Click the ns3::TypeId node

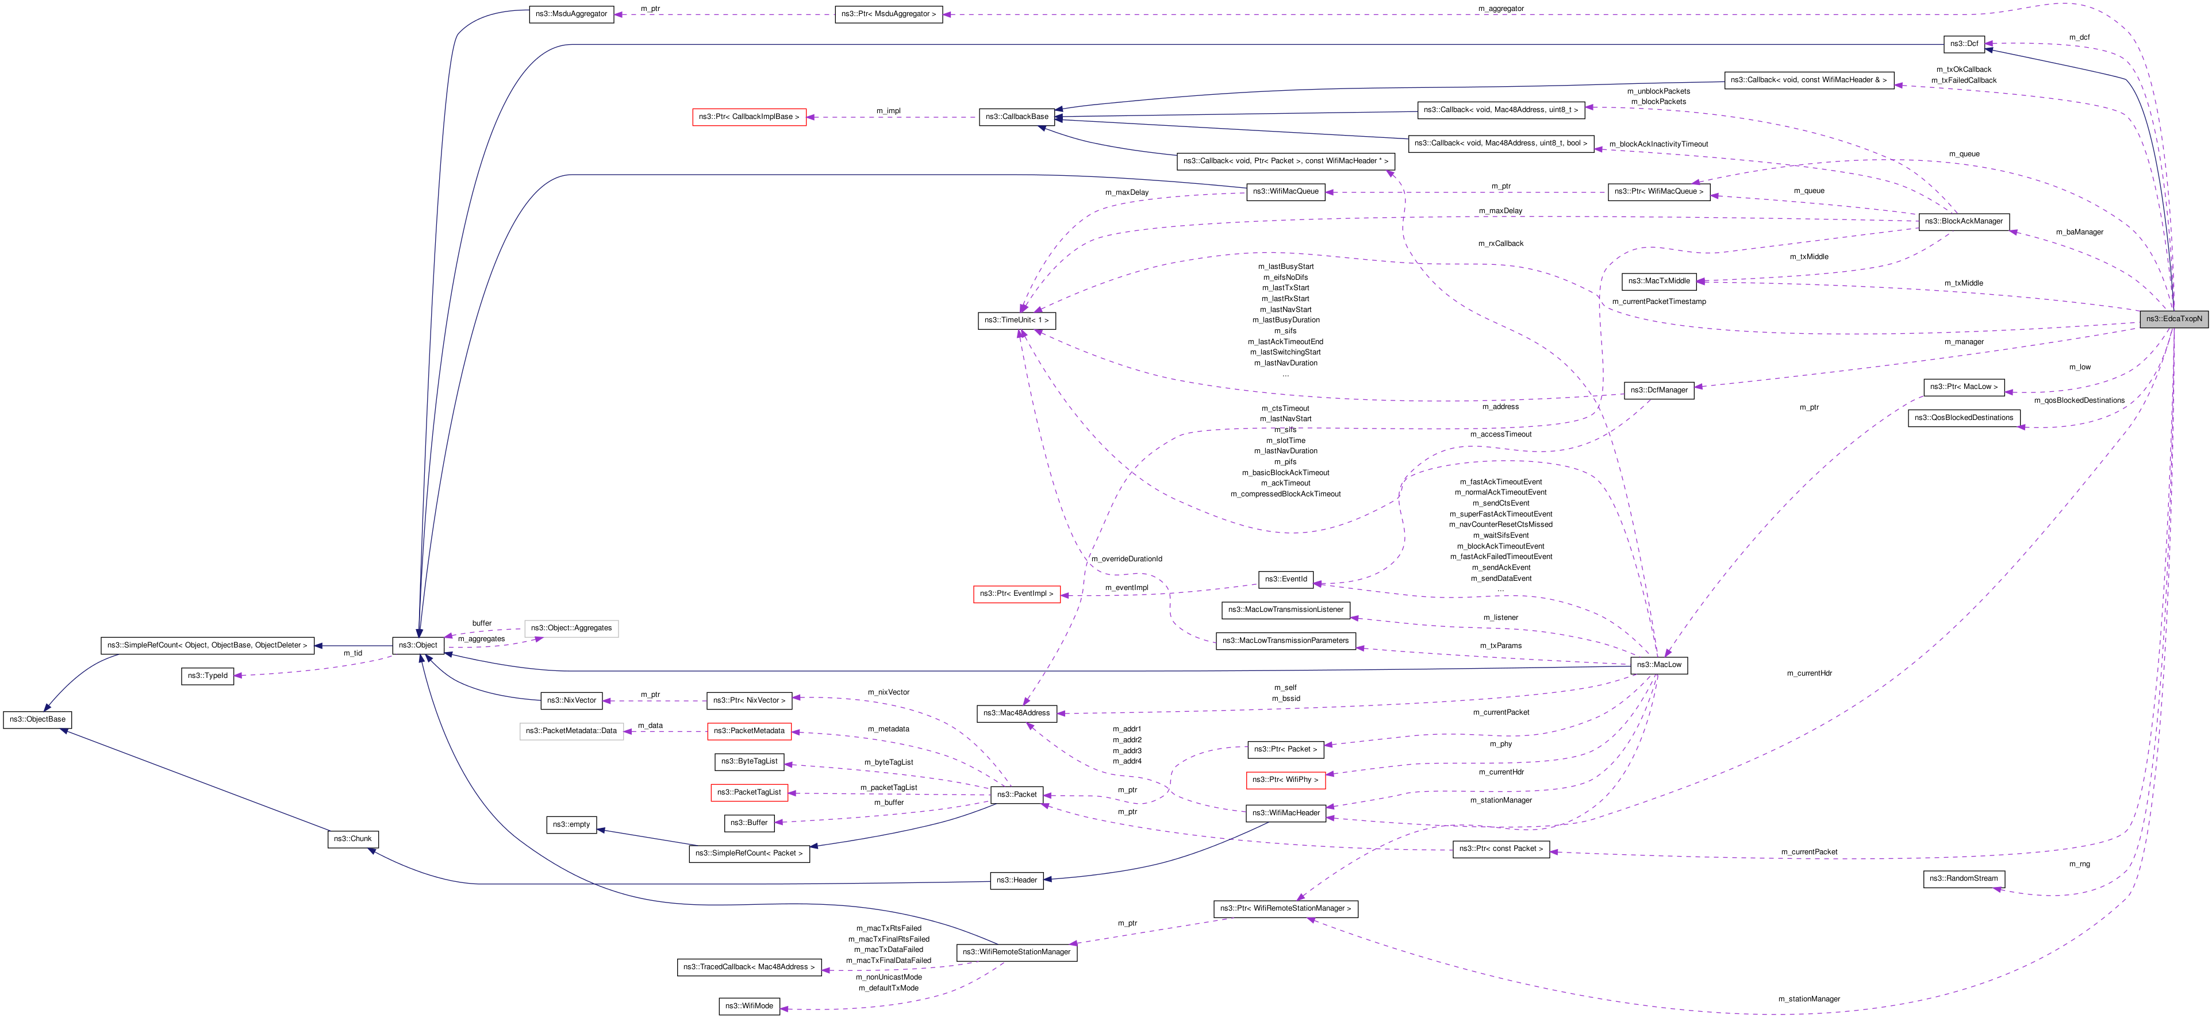(207, 676)
